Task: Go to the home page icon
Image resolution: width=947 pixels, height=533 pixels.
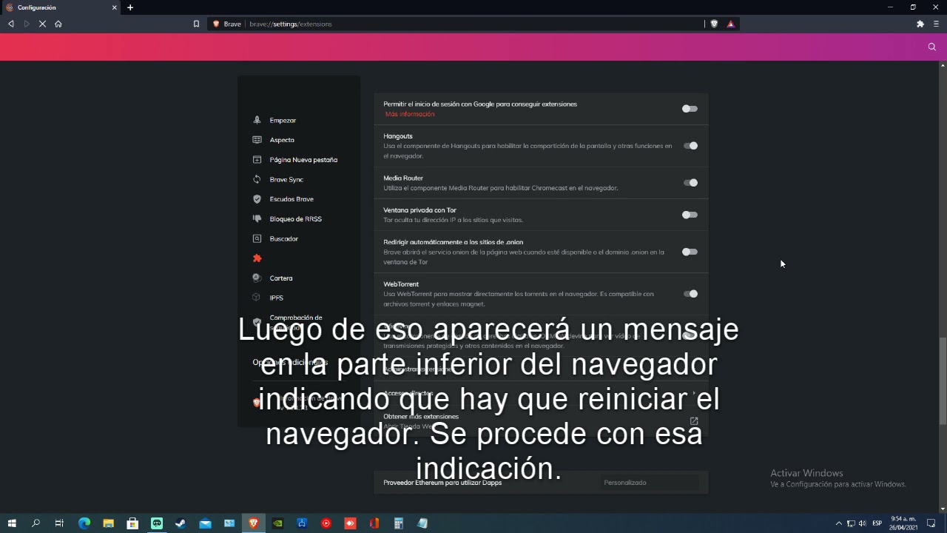Action: pyautogui.click(x=58, y=24)
